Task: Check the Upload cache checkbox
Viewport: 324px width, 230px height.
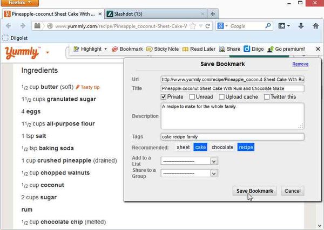Action: 221,96
